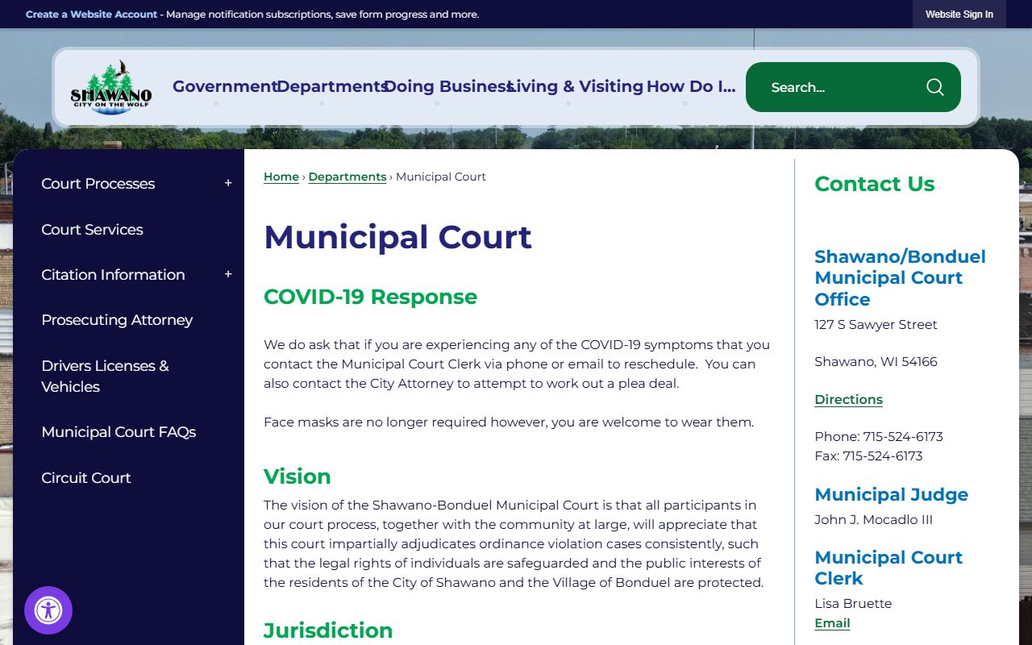Click the Municipal Court Clerk heading
This screenshot has width=1032, height=645.
888,568
